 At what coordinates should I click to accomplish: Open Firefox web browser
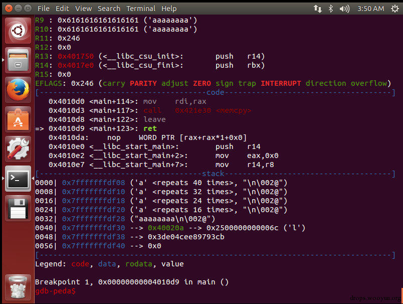coord(18,90)
